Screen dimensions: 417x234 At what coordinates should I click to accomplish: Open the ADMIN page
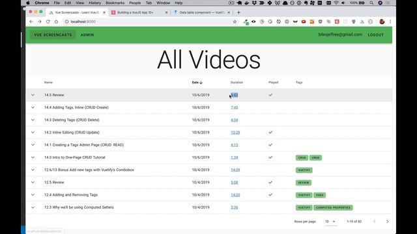coord(87,34)
